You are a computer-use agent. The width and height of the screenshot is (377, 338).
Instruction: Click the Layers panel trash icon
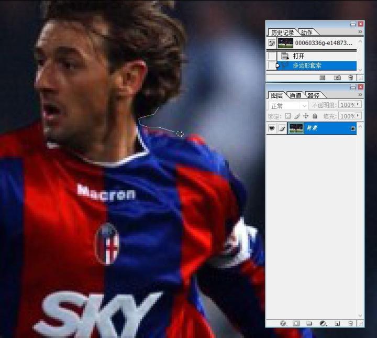[350, 323]
